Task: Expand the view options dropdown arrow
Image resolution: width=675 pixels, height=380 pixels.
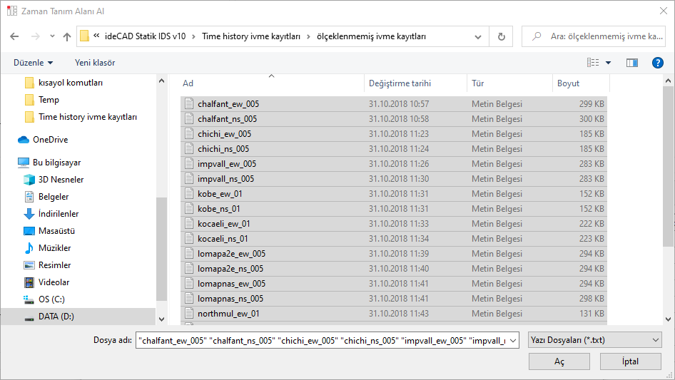Action: tap(609, 63)
